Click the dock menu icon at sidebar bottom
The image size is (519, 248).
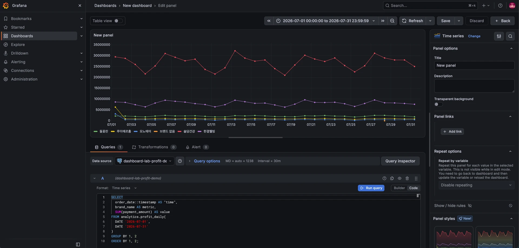coord(78,244)
